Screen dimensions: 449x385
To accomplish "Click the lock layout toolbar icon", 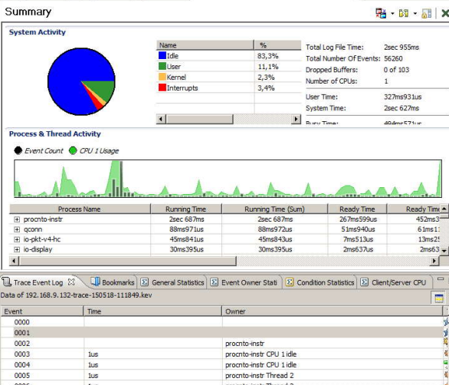I will [x=426, y=13].
